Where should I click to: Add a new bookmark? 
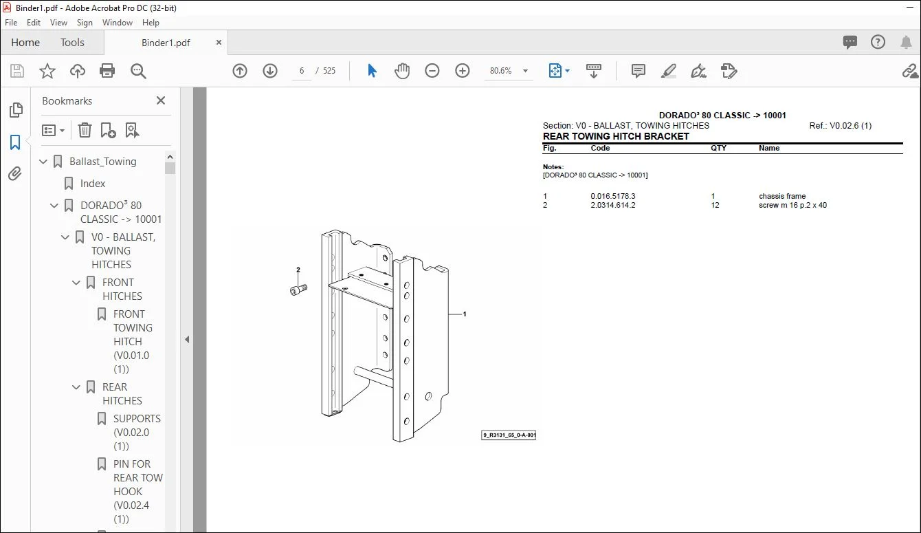point(108,130)
